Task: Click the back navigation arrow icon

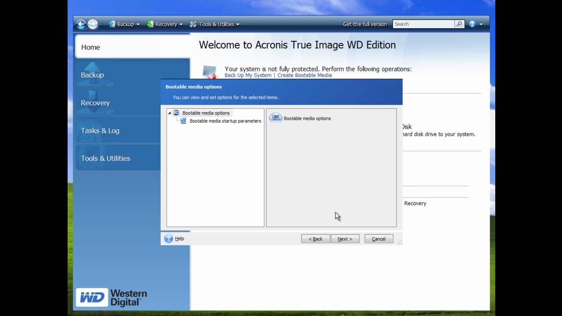Action: [x=81, y=24]
